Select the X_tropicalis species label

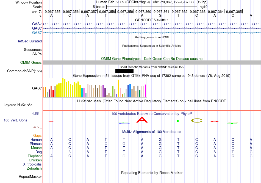[32, 164]
